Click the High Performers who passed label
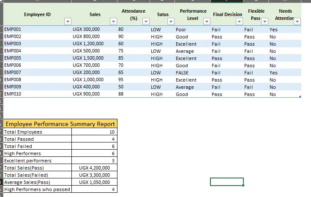The image size is (311, 197). (38, 189)
